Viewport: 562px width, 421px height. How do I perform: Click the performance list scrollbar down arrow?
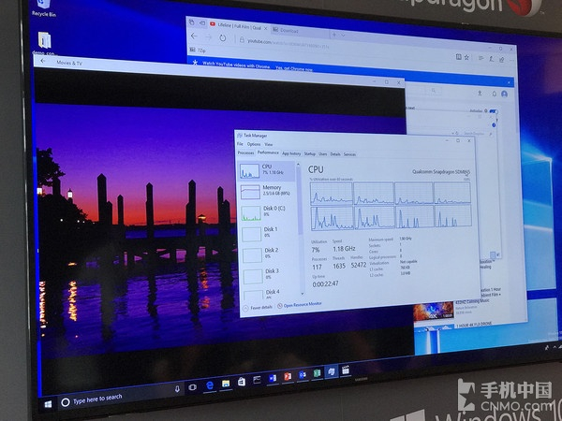click(x=303, y=293)
